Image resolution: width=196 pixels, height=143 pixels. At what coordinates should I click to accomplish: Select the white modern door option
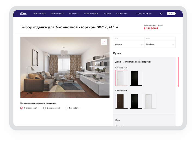pyautogui.click(x=121, y=78)
